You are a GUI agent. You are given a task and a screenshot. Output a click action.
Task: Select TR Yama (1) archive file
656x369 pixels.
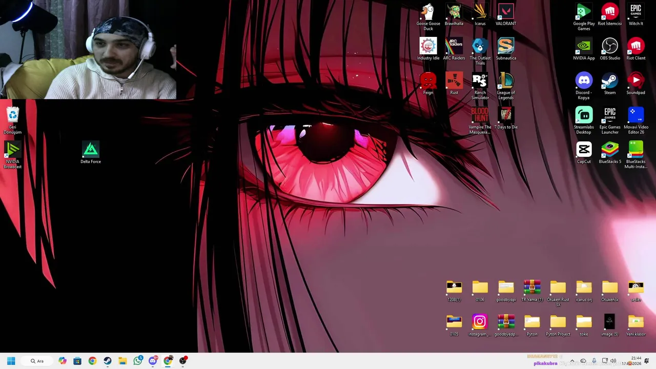pyautogui.click(x=532, y=291)
